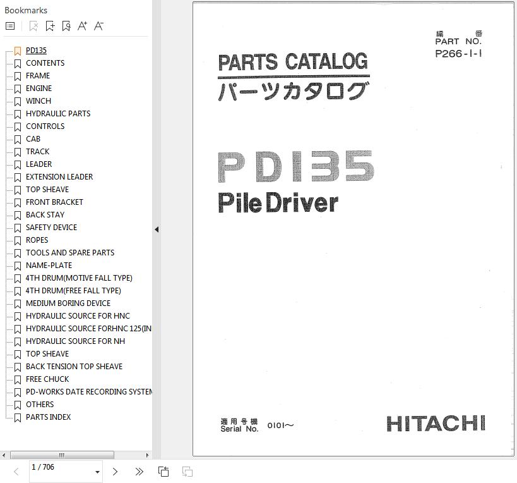Increase bookmark text size
Image resolution: width=517 pixels, height=483 pixels.
tap(83, 26)
